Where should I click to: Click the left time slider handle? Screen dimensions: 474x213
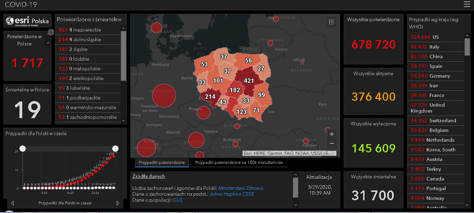pos(23,149)
